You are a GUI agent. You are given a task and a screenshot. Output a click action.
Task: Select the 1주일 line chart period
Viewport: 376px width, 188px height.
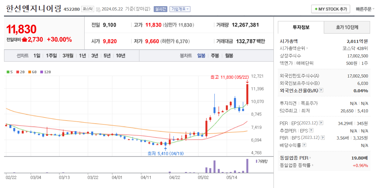52,56
